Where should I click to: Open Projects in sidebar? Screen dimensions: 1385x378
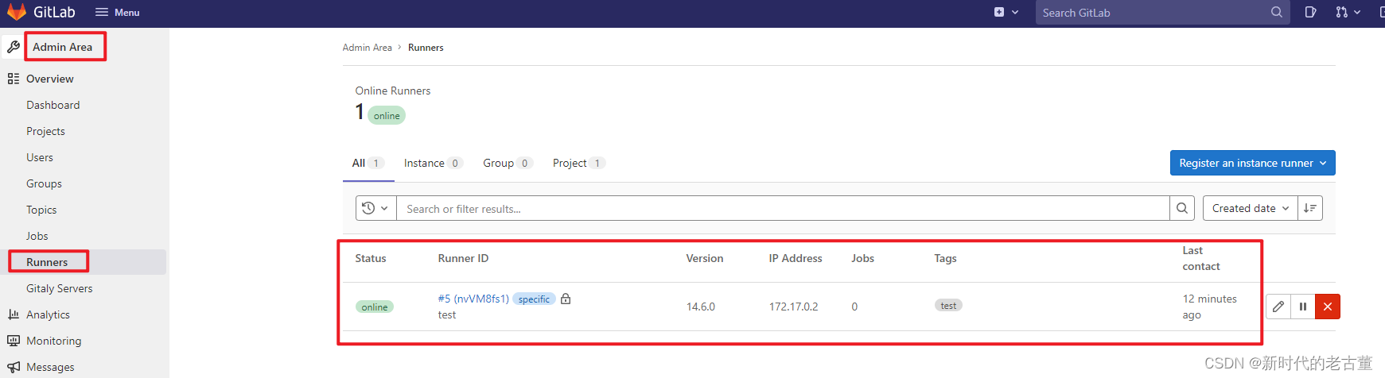pyautogui.click(x=45, y=131)
